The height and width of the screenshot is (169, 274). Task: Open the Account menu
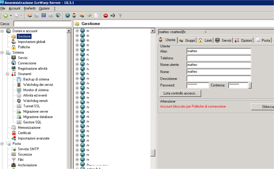(x=15, y=8)
